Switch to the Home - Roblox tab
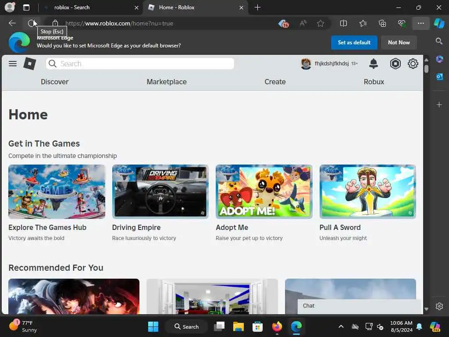 (x=195, y=7)
